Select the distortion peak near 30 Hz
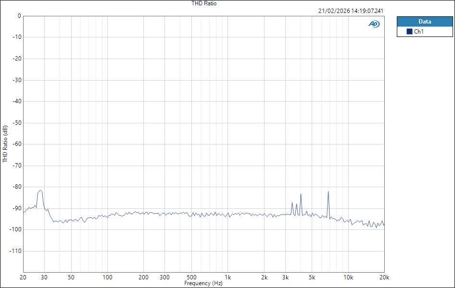 [x=39, y=191]
